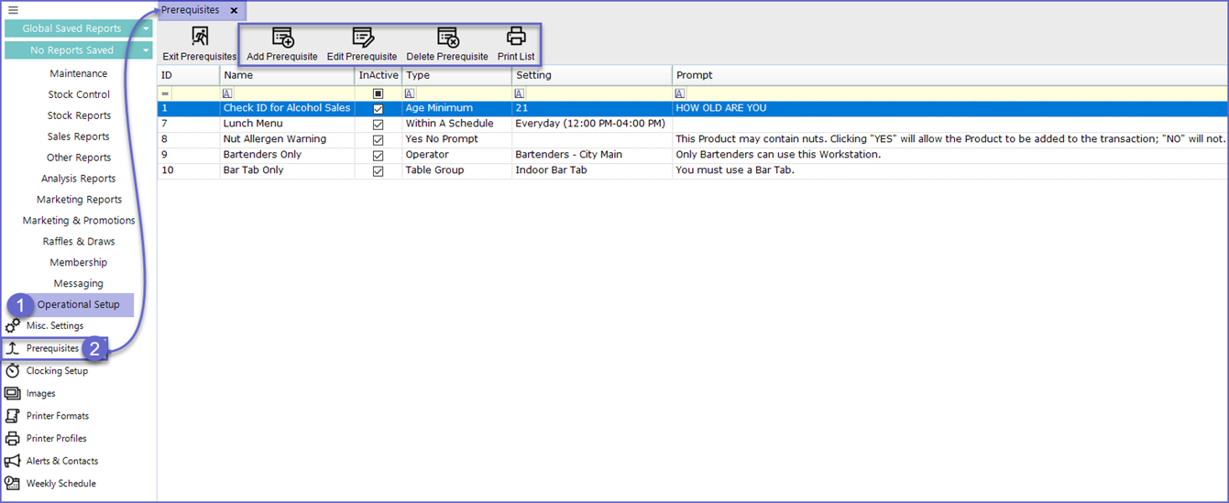This screenshot has width=1229, height=503.
Task: Select the Nut Allergen Warning row
Action: click(275, 139)
